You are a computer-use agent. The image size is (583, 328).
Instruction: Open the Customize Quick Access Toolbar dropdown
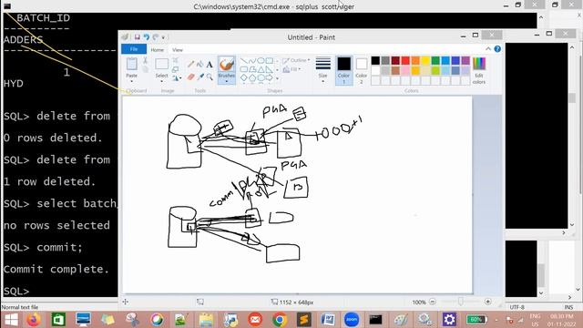163,37
